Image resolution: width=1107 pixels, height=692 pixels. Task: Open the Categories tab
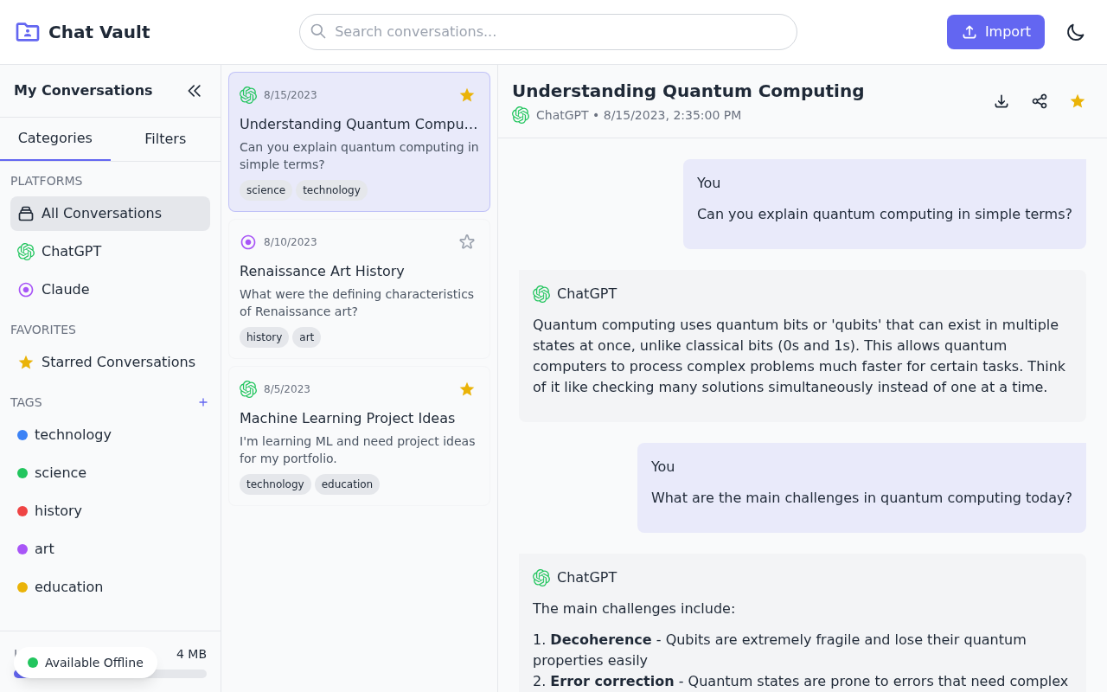[55, 138]
